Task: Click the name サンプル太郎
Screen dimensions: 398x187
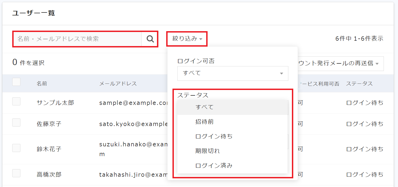Action: click(55, 103)
